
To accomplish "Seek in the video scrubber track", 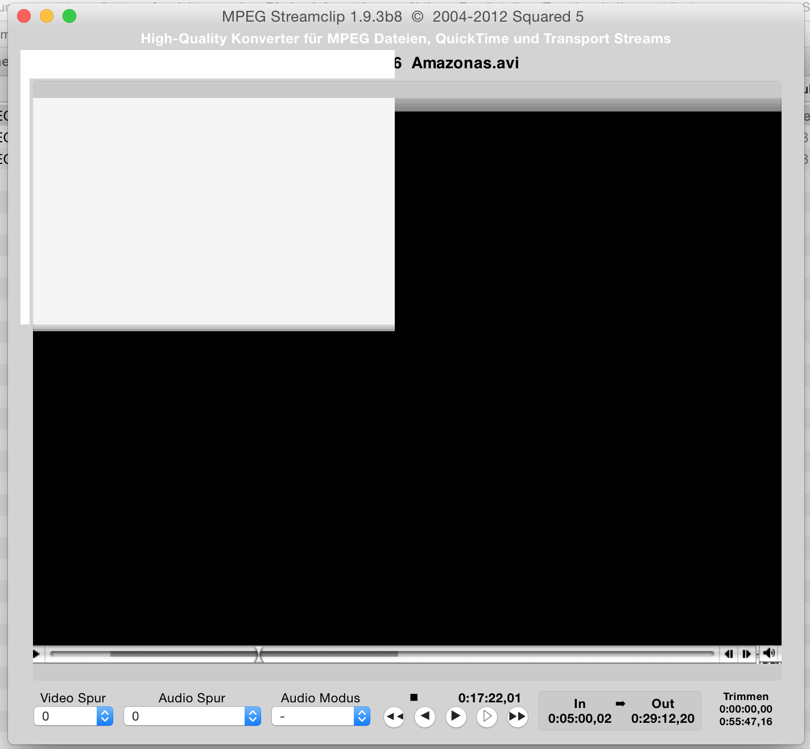I will (382, 654).
